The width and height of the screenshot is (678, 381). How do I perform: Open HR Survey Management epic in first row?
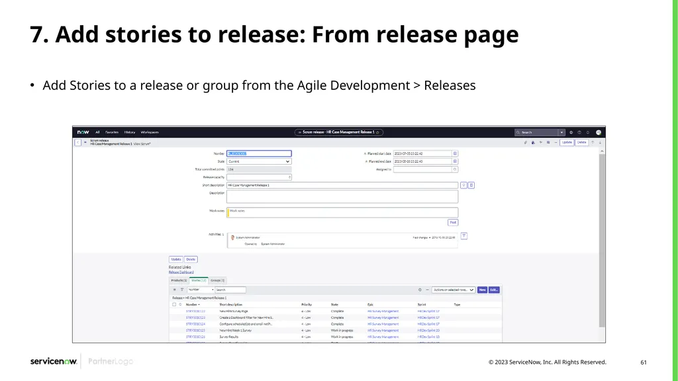pos(383,311)
